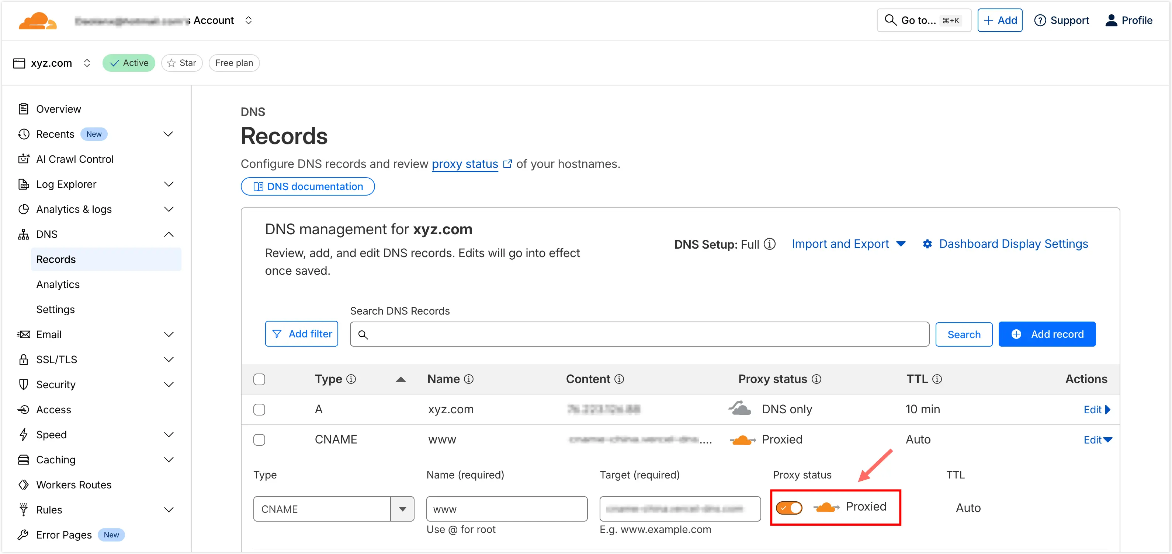The image size is (1172, 554).
Task: Click the Proxy status info icon
Action: (x=816, y=379)
